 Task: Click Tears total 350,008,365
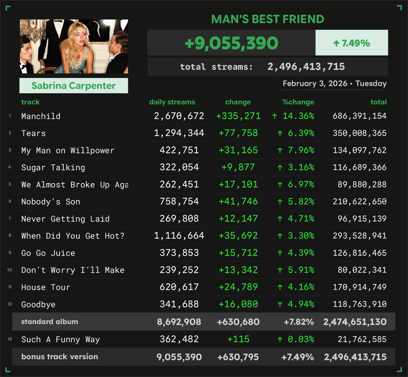(x=360, y=133)
